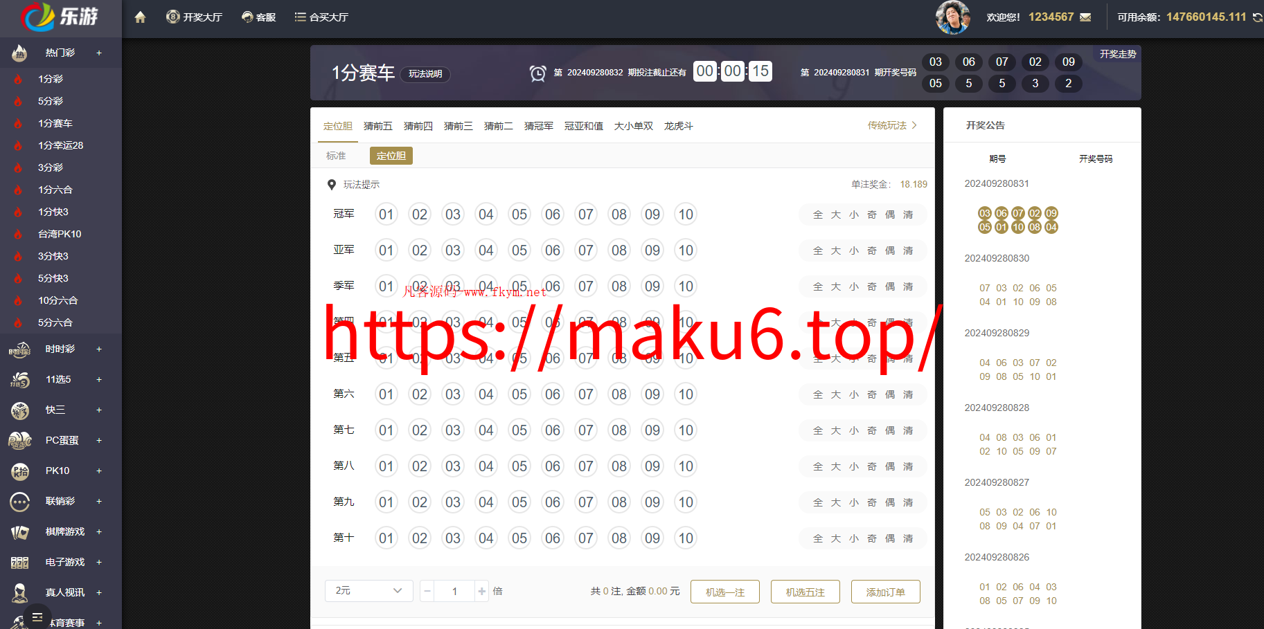Expand the 联销彩 plus sign
This screenshot has height=629, width=1264.
pos(99,502)
